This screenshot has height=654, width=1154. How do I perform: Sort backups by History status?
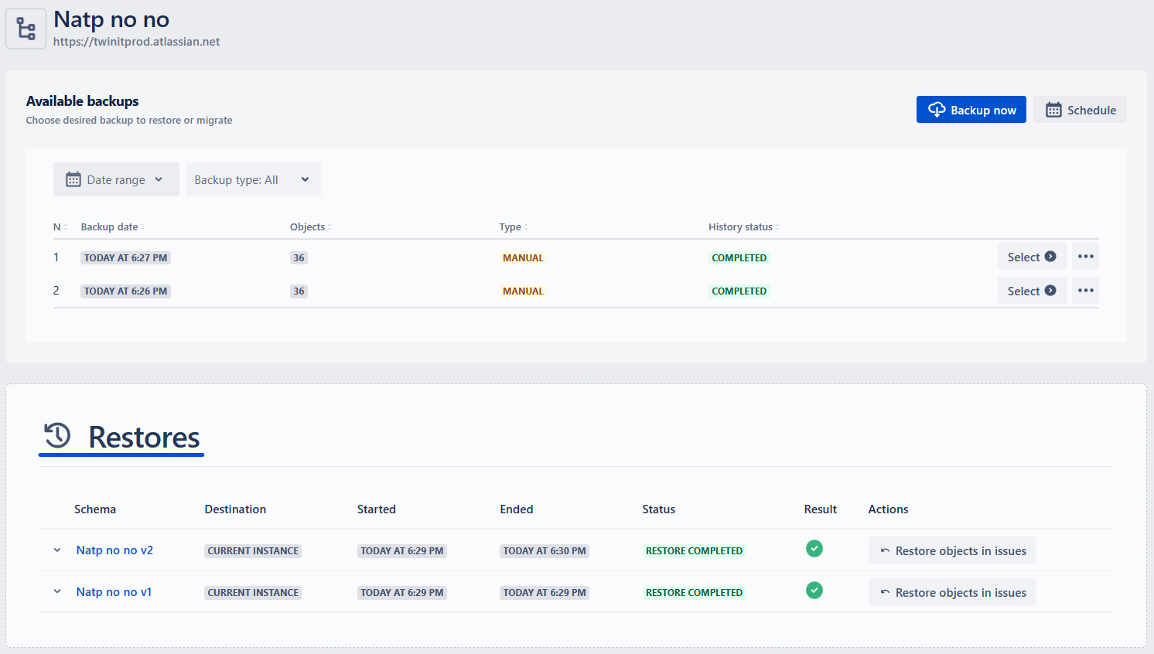click(744, 227)
